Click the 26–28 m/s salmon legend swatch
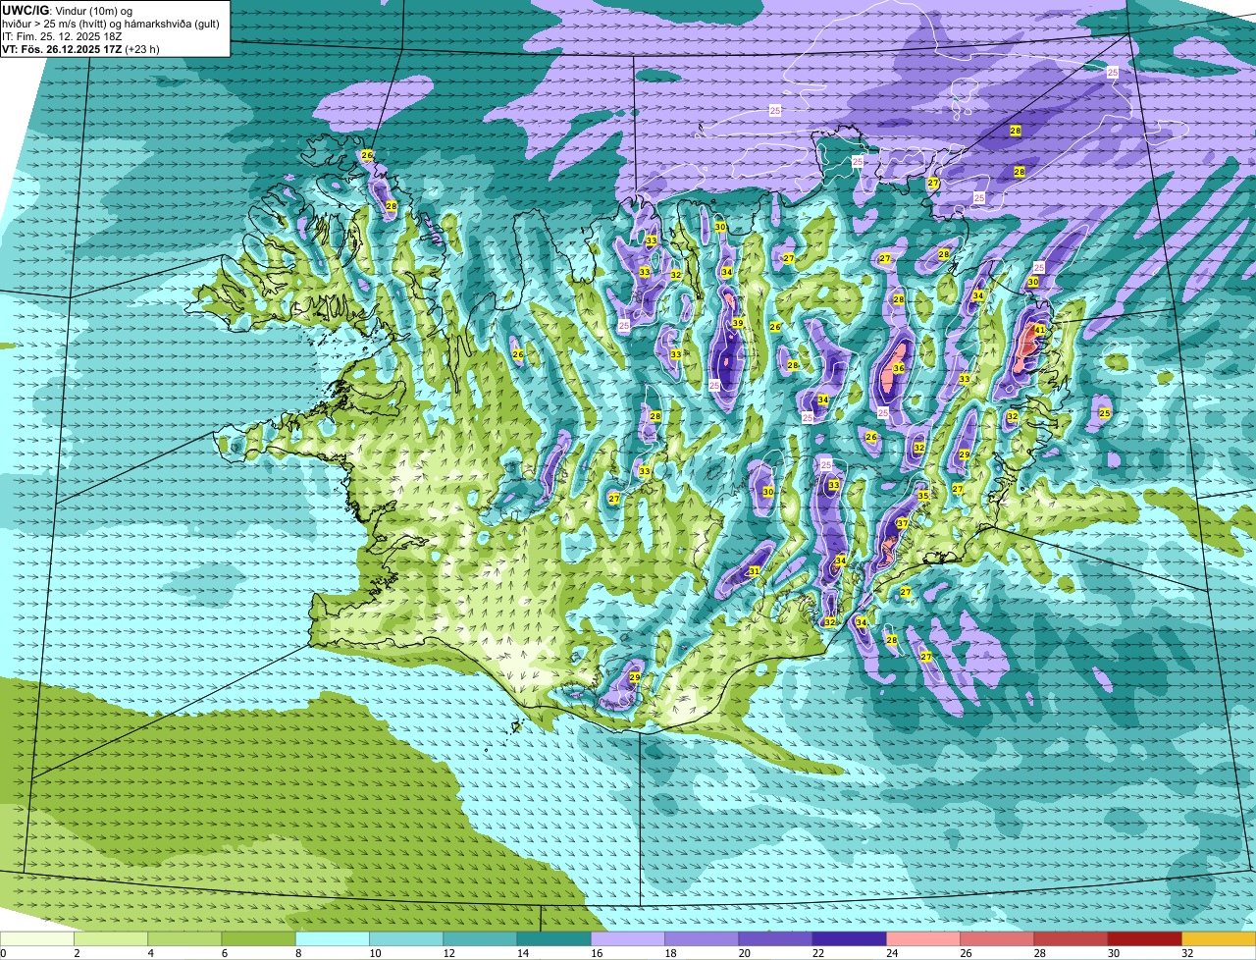 [997, 938]
